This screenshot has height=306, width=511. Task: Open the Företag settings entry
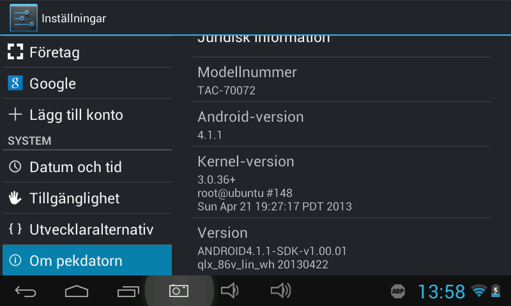[87, 52]
